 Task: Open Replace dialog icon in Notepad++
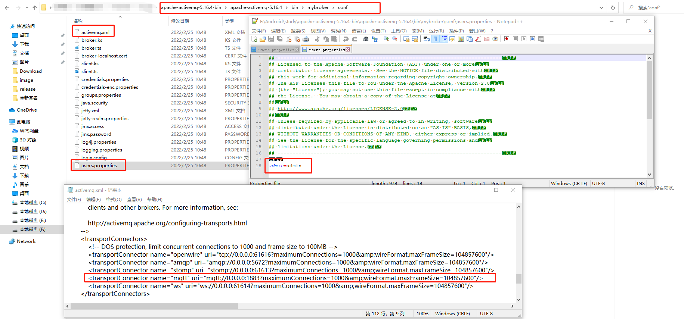pos(375,39)
